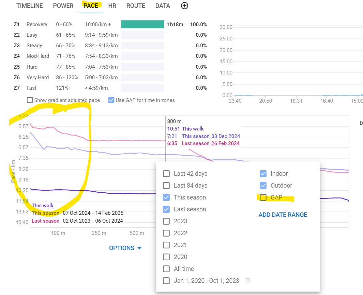The width and height of the screenshot is (363, 295).
Task: Click '02 Oct 2023 - 06 Oct 2024' date range
Action: pyautogui.click(x=93, y=221)
